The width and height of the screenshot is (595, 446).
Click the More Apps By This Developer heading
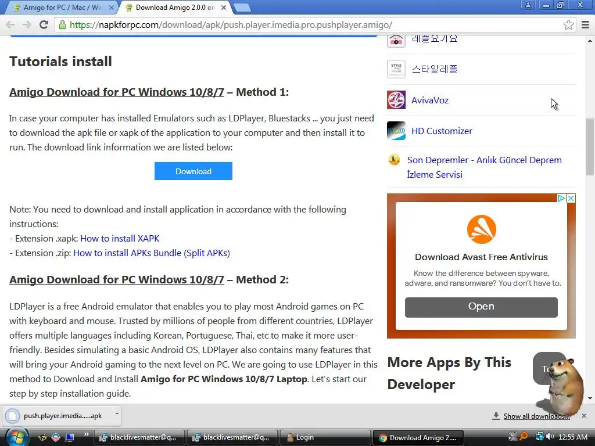click(x=449, y=373)
